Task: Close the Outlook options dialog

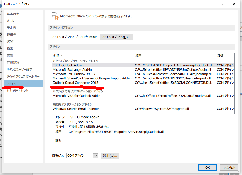Action: click(x=234, y=4)
